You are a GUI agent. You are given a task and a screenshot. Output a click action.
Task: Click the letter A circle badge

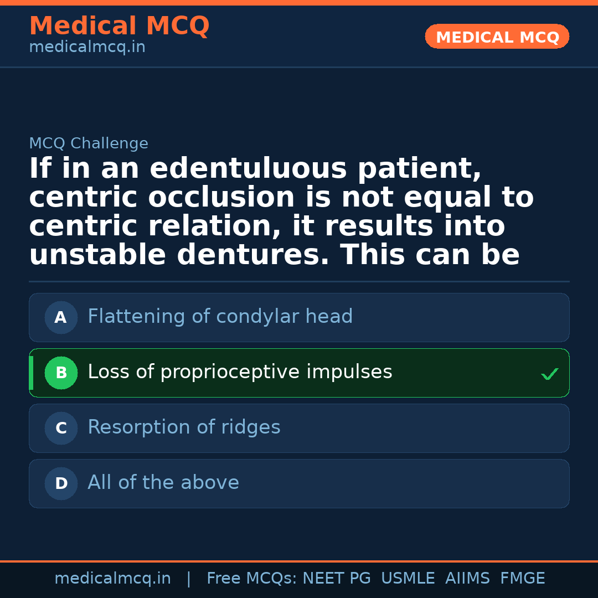tap(61, 318)
